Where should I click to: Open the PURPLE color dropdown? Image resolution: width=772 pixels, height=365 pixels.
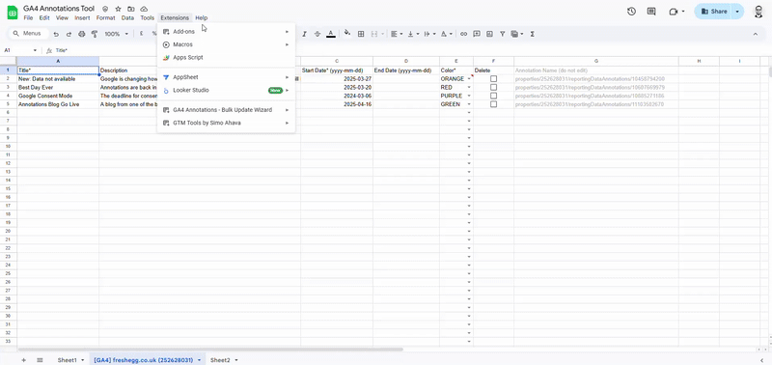coord(469,96)
